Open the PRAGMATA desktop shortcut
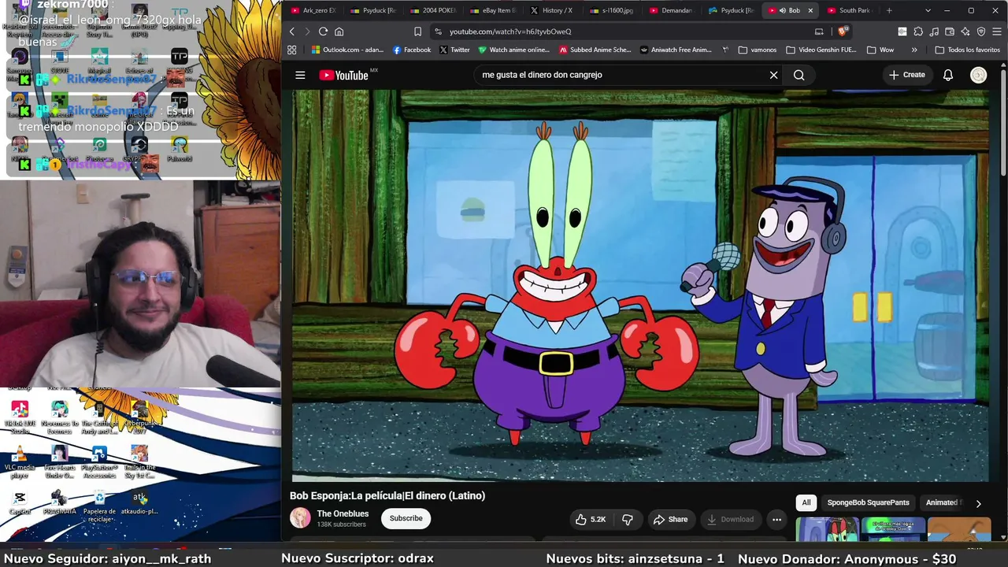The height and width of the screenshot is (567, 1008). tap(59, 502)
